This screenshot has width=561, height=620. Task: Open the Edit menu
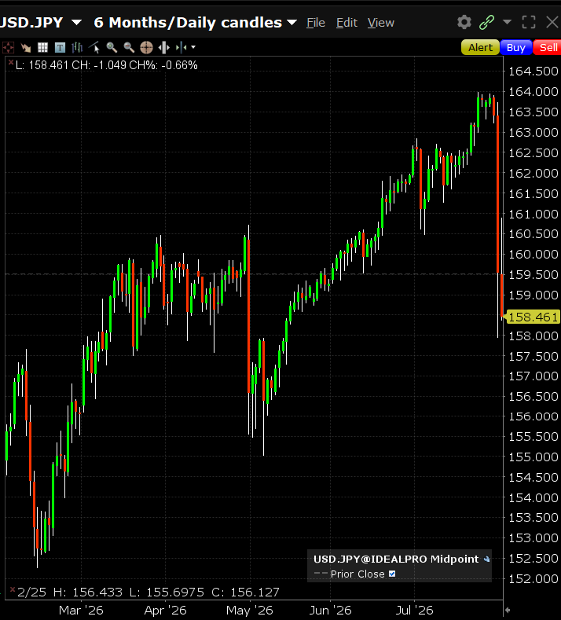(346, 23)
